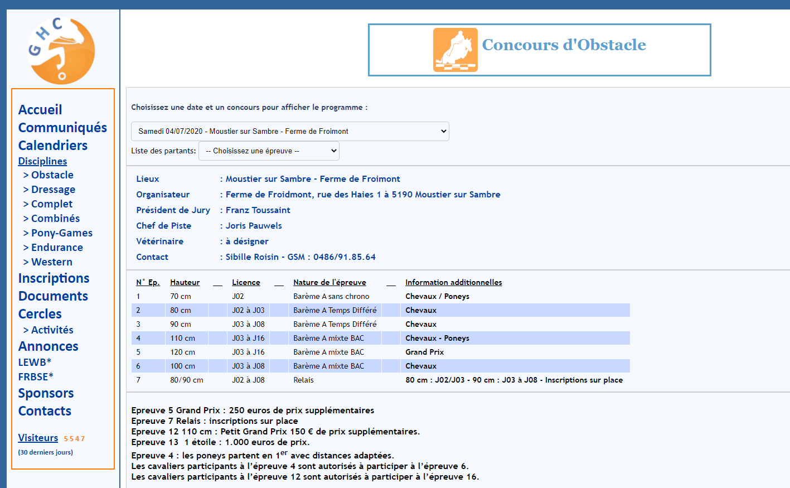Open Contacts page
790x488 pixels.
45,411
